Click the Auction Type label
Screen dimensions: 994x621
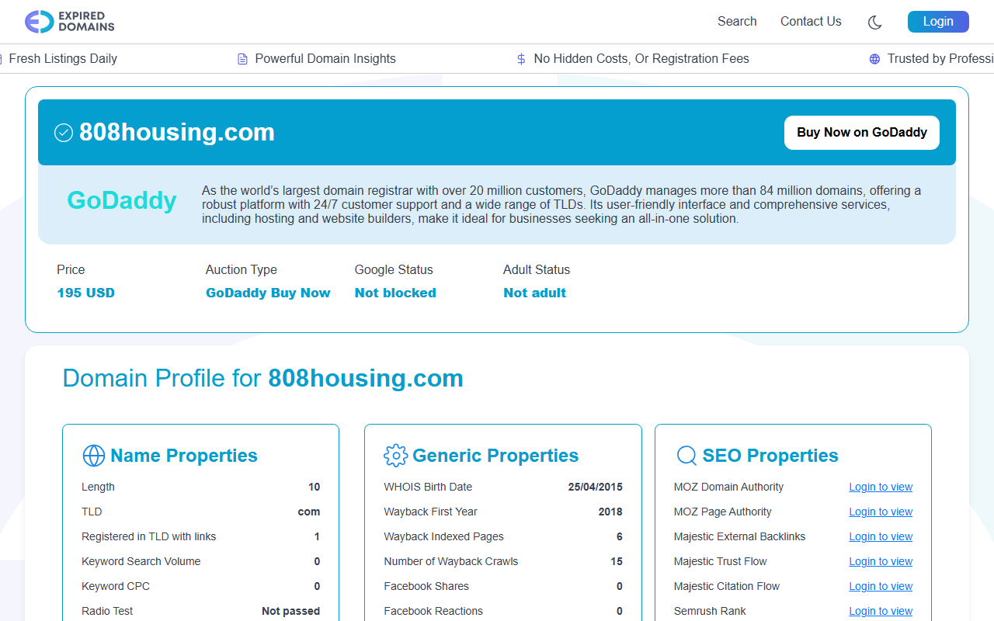(x=242, y=269)
